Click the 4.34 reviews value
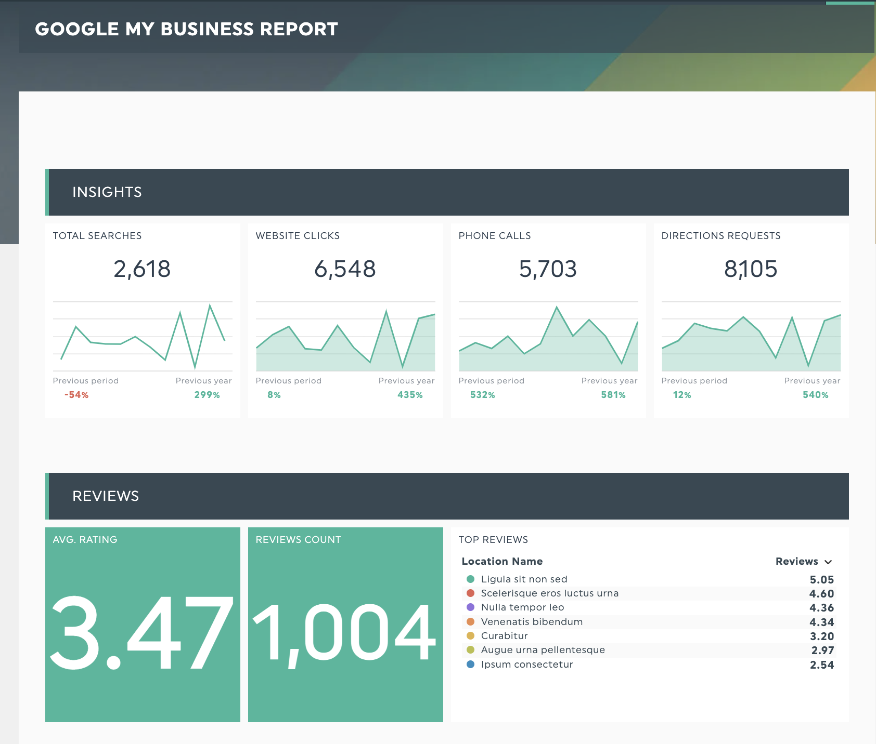876x744 pixels. [821, 622]
